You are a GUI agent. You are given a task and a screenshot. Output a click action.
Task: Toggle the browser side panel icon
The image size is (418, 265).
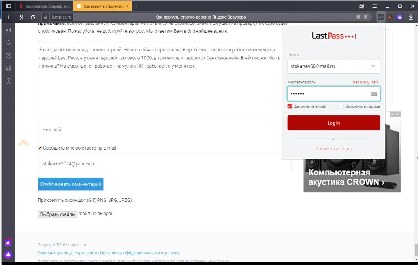click(8, 6)
